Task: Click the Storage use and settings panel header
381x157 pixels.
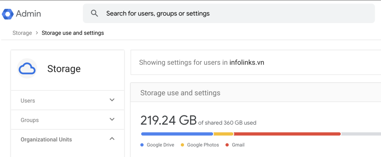Action: pyautogui.click(x=180, y=93)
